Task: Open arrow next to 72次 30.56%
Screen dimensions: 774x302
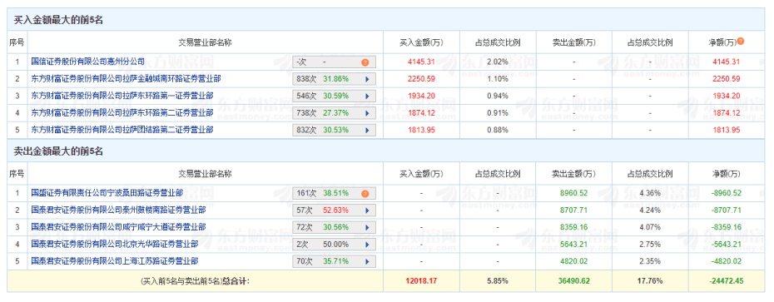Action: (366, 227)
